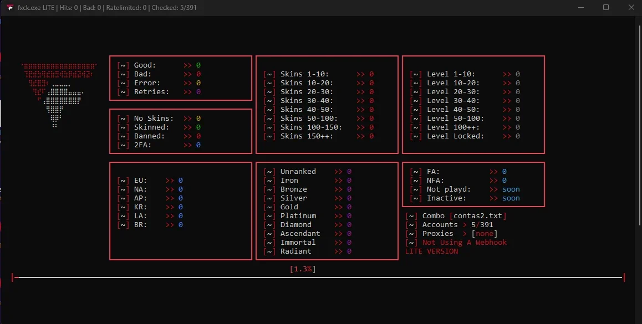Viewport: 642px width, 324px height.
Task: Click the "Level 10-20:" row
Action: pos(465,83)
